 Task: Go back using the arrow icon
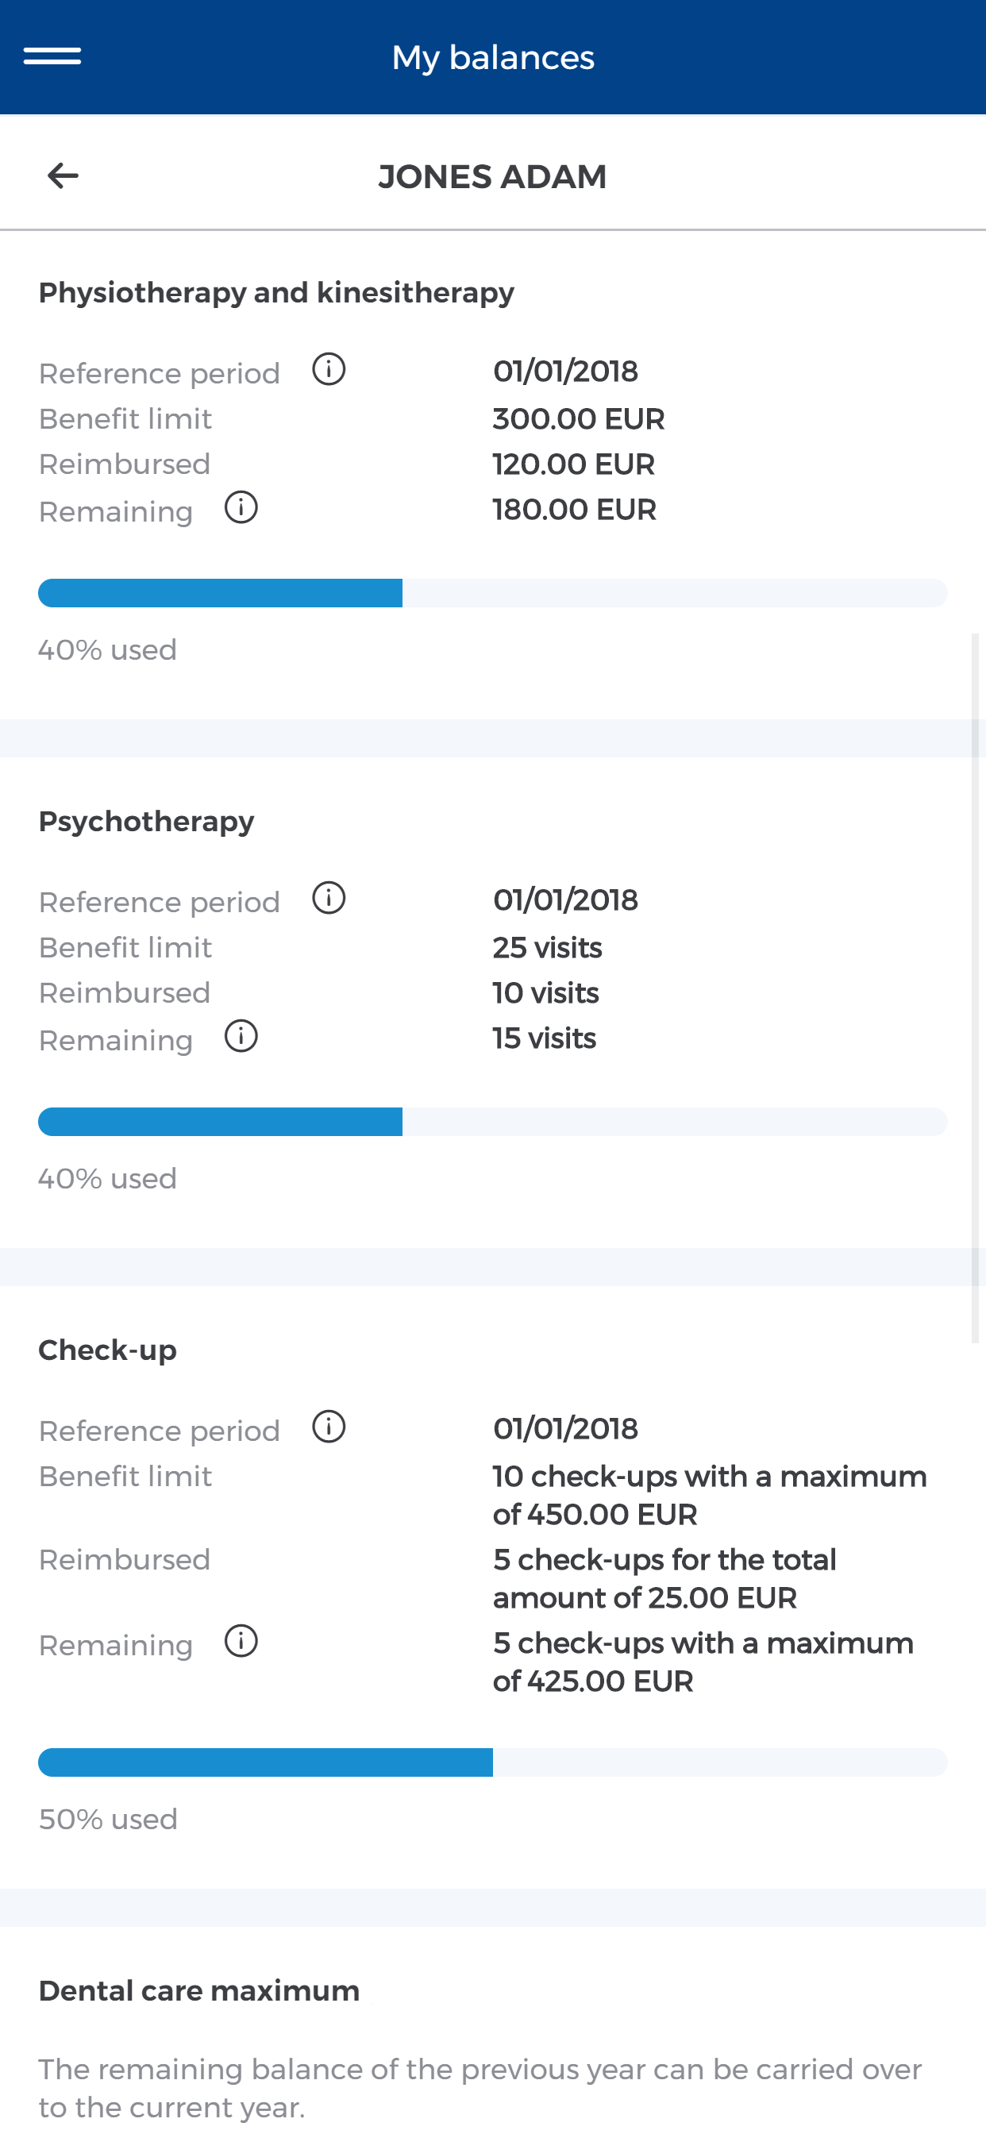[63, 175]
